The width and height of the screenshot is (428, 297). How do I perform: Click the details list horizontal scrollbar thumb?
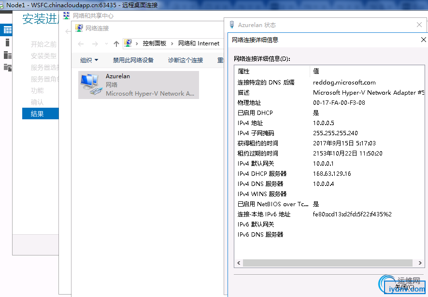(328, 263)
